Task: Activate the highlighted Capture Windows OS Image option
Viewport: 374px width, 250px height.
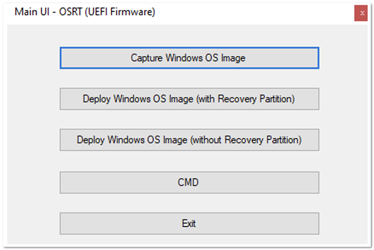Action: click(x=189, y=58)
